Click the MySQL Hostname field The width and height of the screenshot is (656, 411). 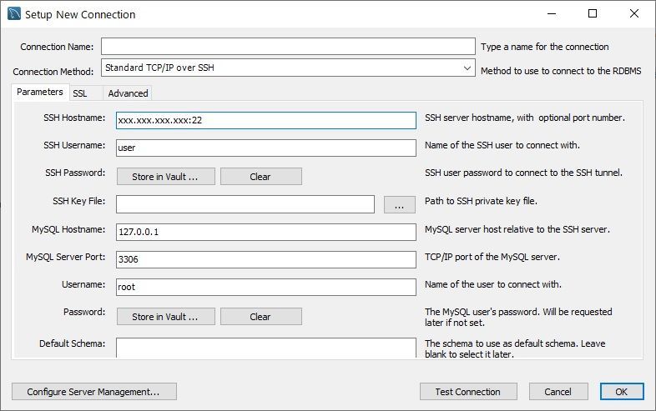(x=266, y=232)
